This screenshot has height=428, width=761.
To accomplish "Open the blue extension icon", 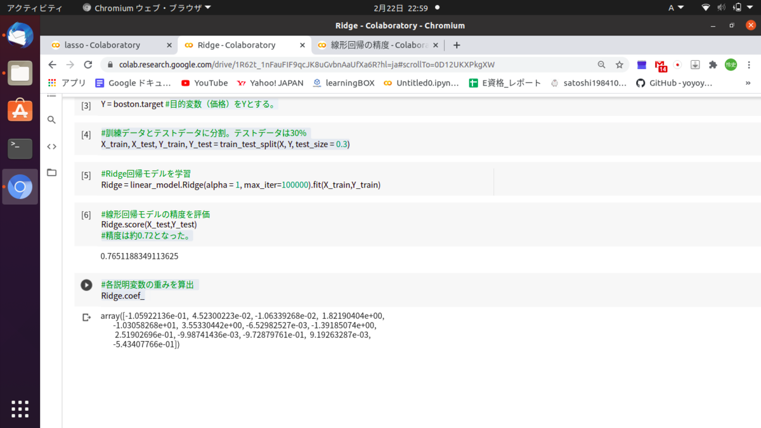I will coord(642,65).
